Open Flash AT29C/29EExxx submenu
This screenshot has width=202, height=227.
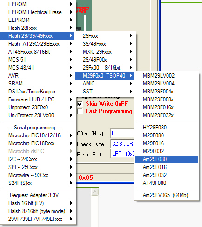tap(38, 44)
